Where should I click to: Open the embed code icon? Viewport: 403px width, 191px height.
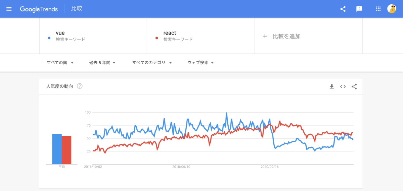click(343, 87)
